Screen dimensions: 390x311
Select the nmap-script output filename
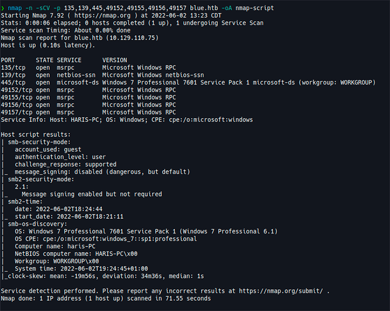click(x=255, y=8)
